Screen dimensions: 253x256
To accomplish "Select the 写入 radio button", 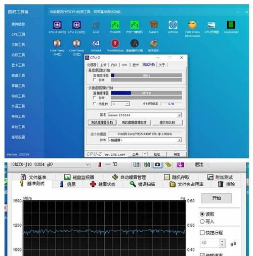I will pyautogui.click(x=202, y=221).
